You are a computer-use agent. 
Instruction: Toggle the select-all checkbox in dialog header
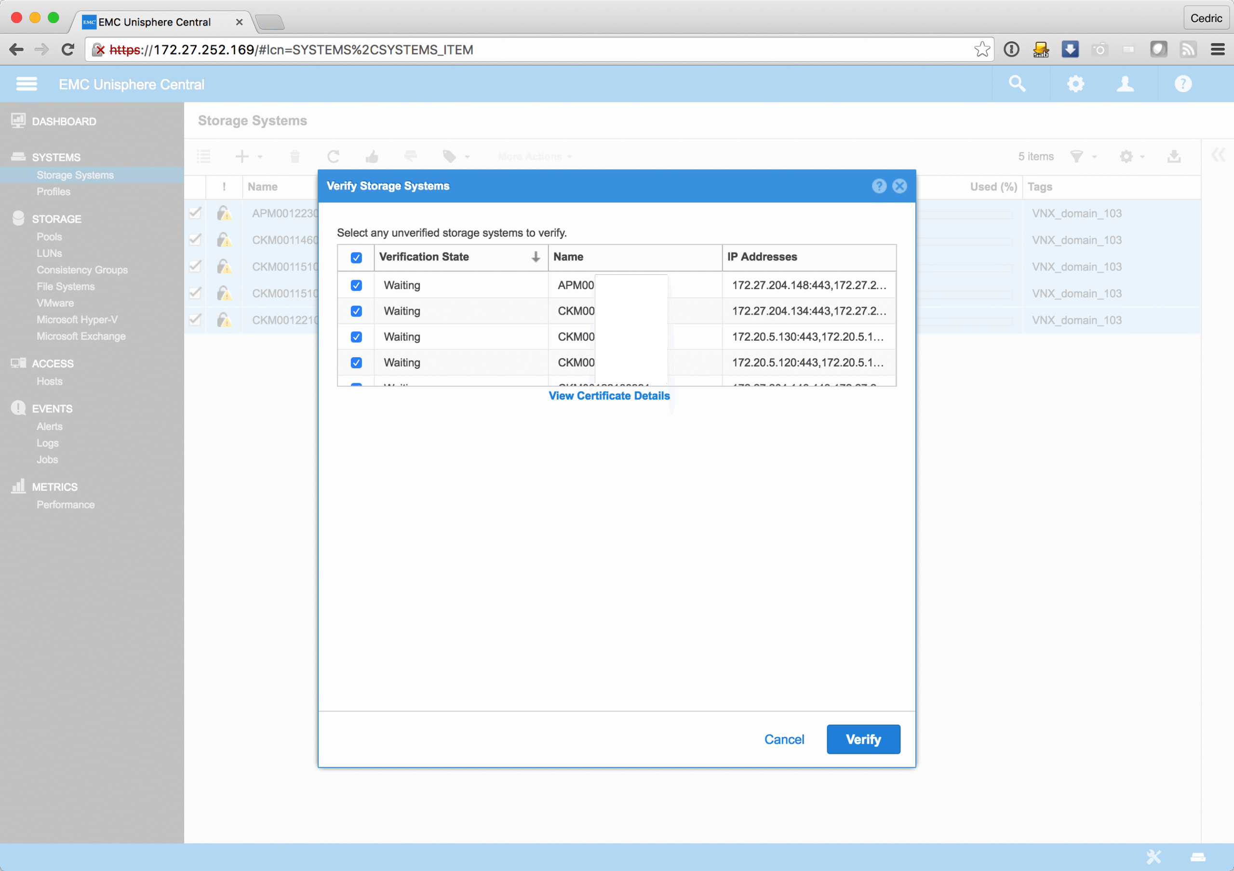point(356,257)
